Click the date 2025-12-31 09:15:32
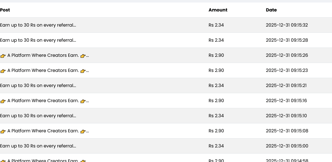The image size is (332, 162). pos(287,25)
